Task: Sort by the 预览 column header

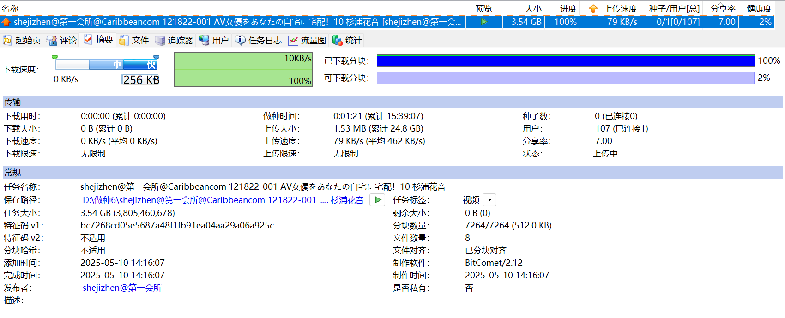Action: pyautogui.click(x=484, y=9)
